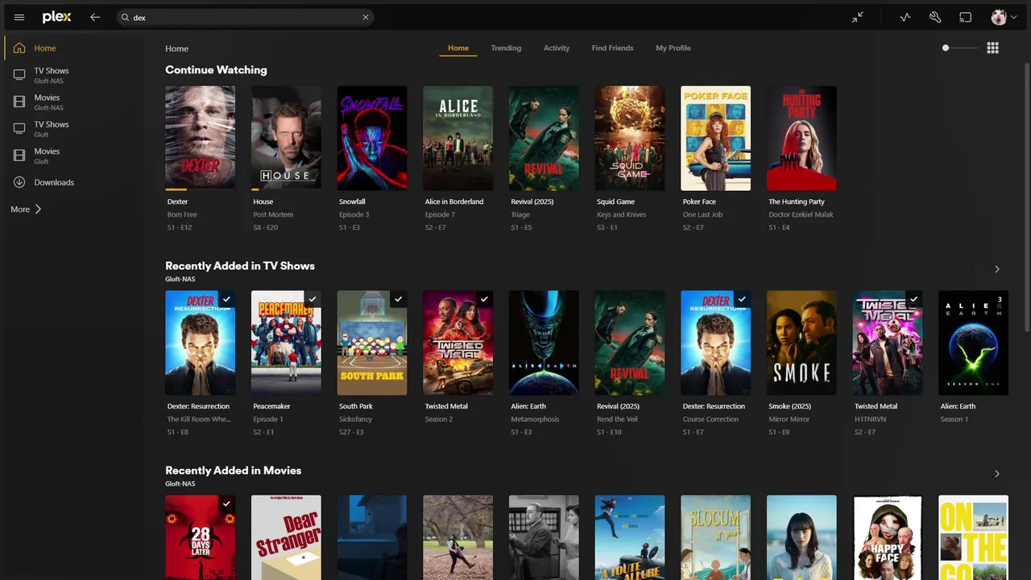Toggle watched check on Dexter Resurrection S1 E7
Viewport: 1031px width, 580px height.
coord(742,299)
